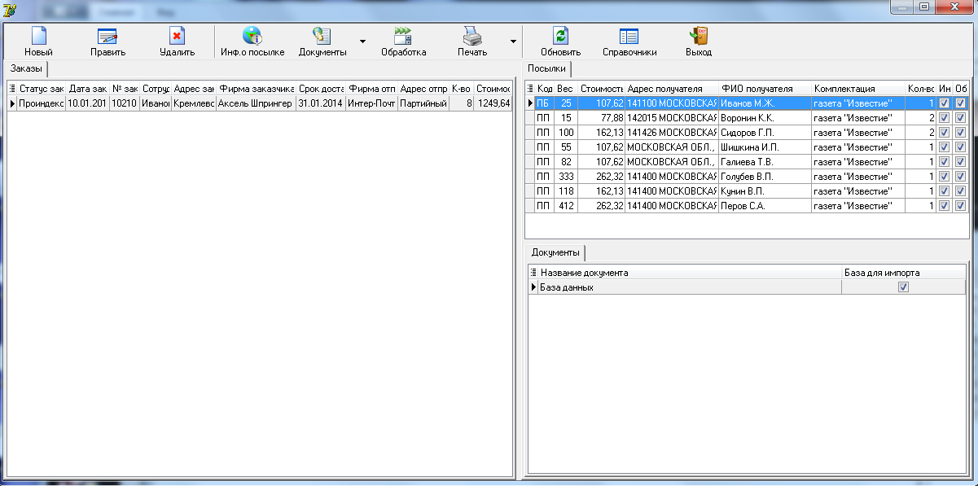The image size is (978, 486).
Task: Select the Посылки tab
Action: tap(547, 68)
